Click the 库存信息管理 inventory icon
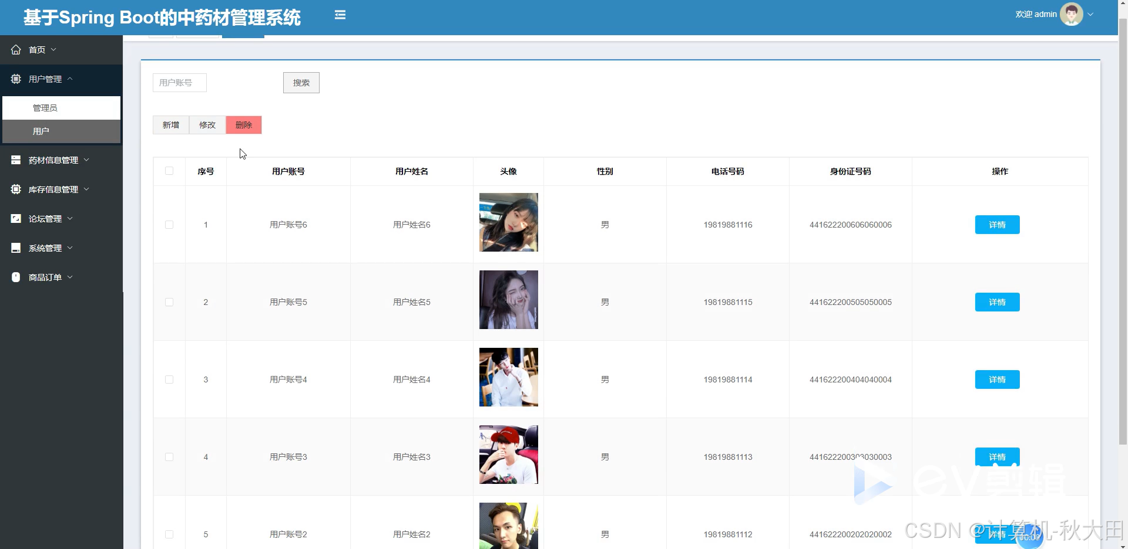The height and width of the screenshot is (549, 1128). (16, 189)
